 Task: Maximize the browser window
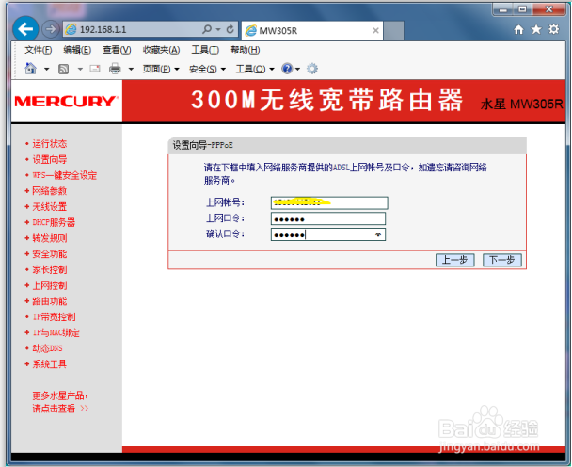pos(523,9)
